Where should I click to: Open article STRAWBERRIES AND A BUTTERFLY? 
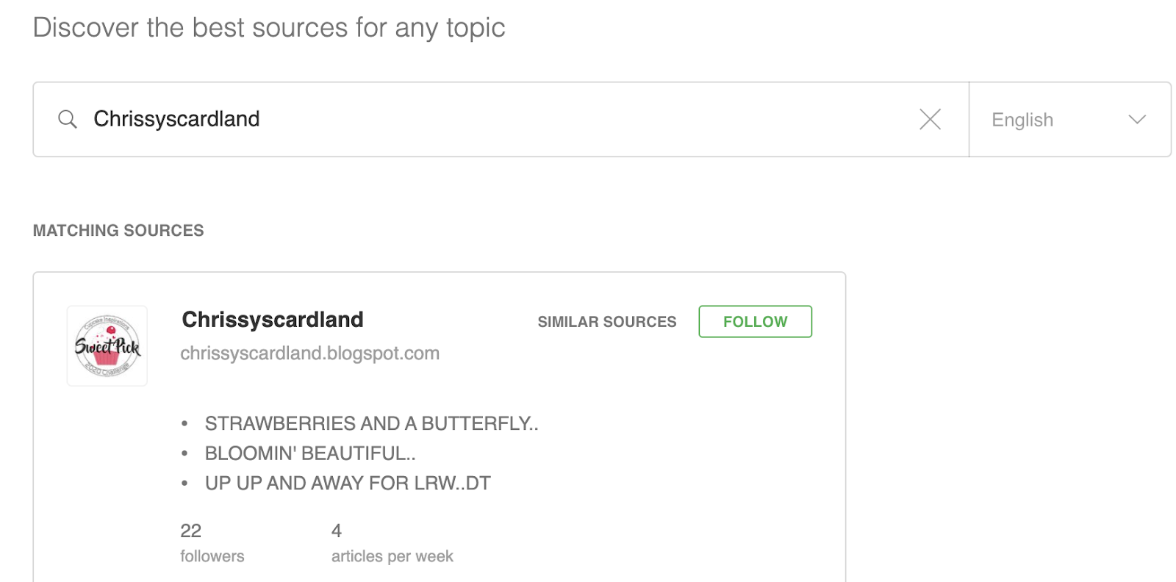coord(371,423)
